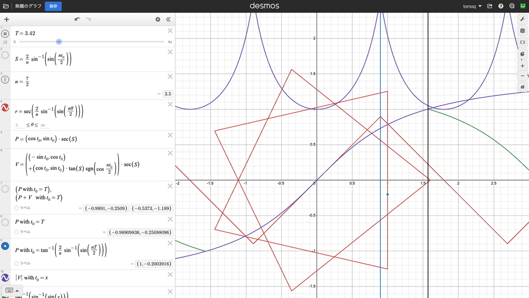Screen dimensions: 529x298
Task: Show hidden points in expression 7
Action: tap(5, 189)
